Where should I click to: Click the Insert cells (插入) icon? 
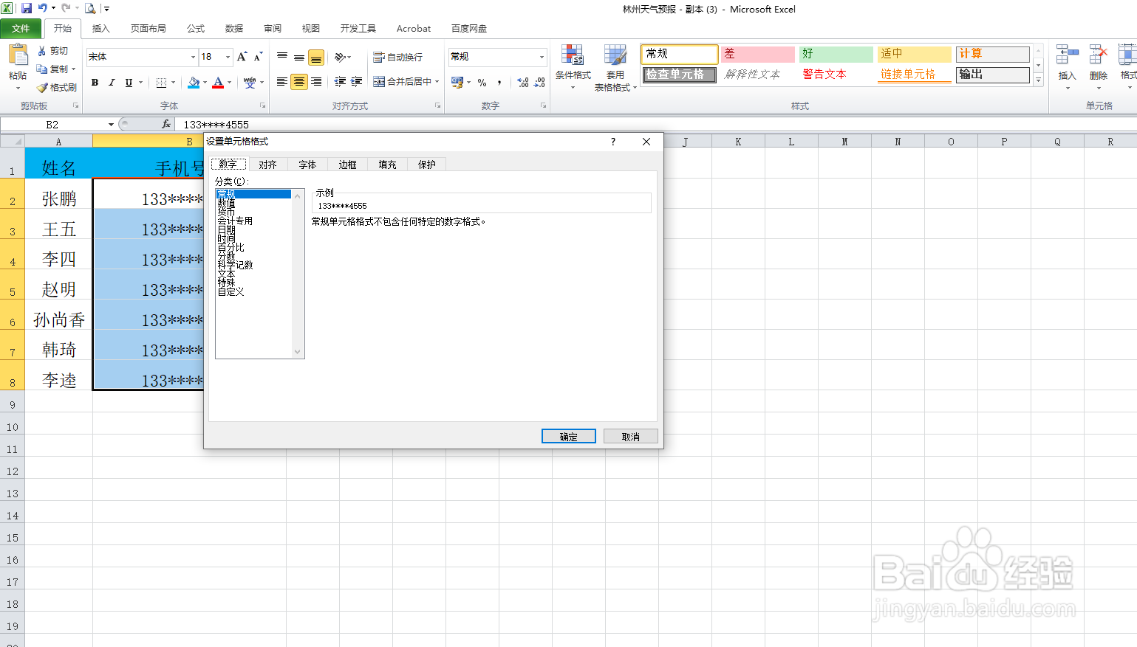click(1067, 55)
